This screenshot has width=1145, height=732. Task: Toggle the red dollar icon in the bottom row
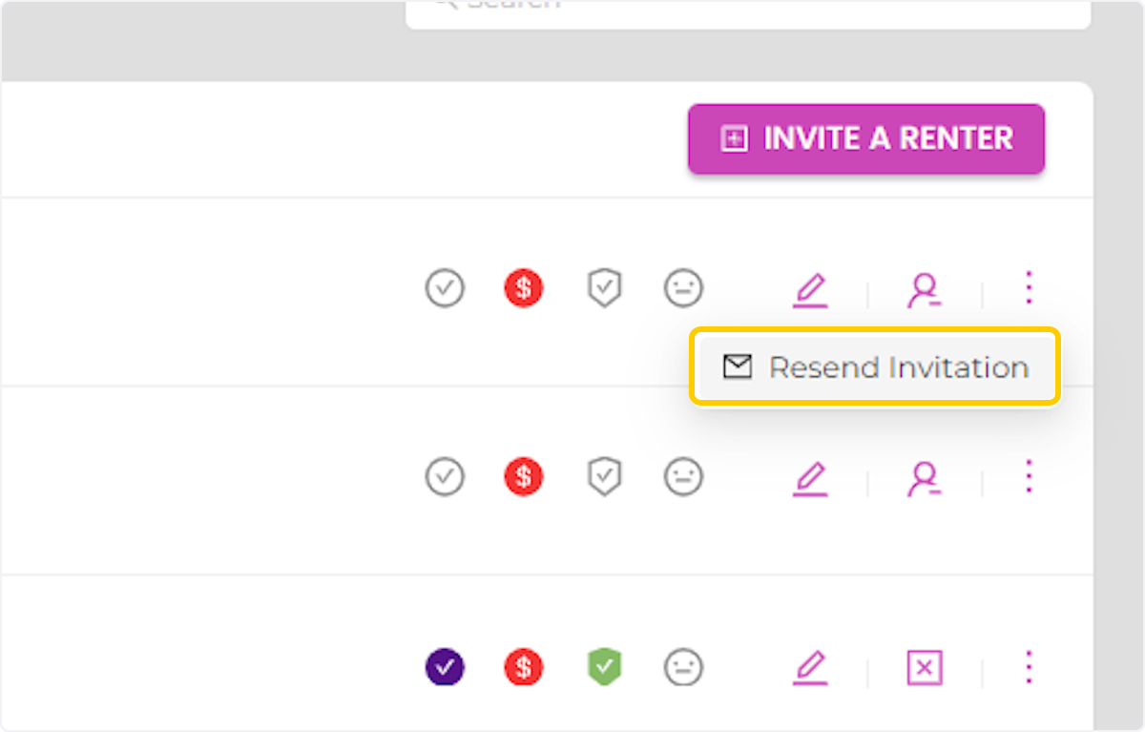click(x=523, y=667)
